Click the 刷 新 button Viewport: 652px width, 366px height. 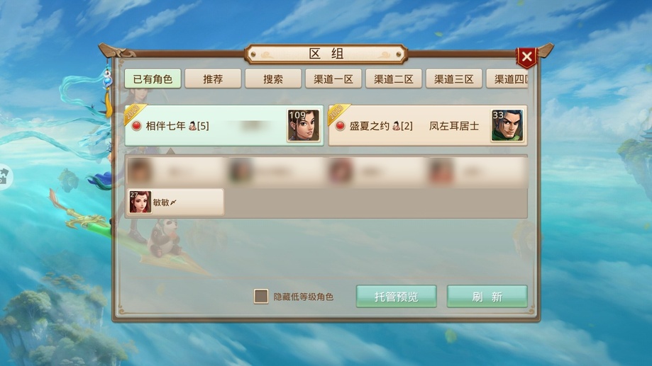tap(487, 297)
